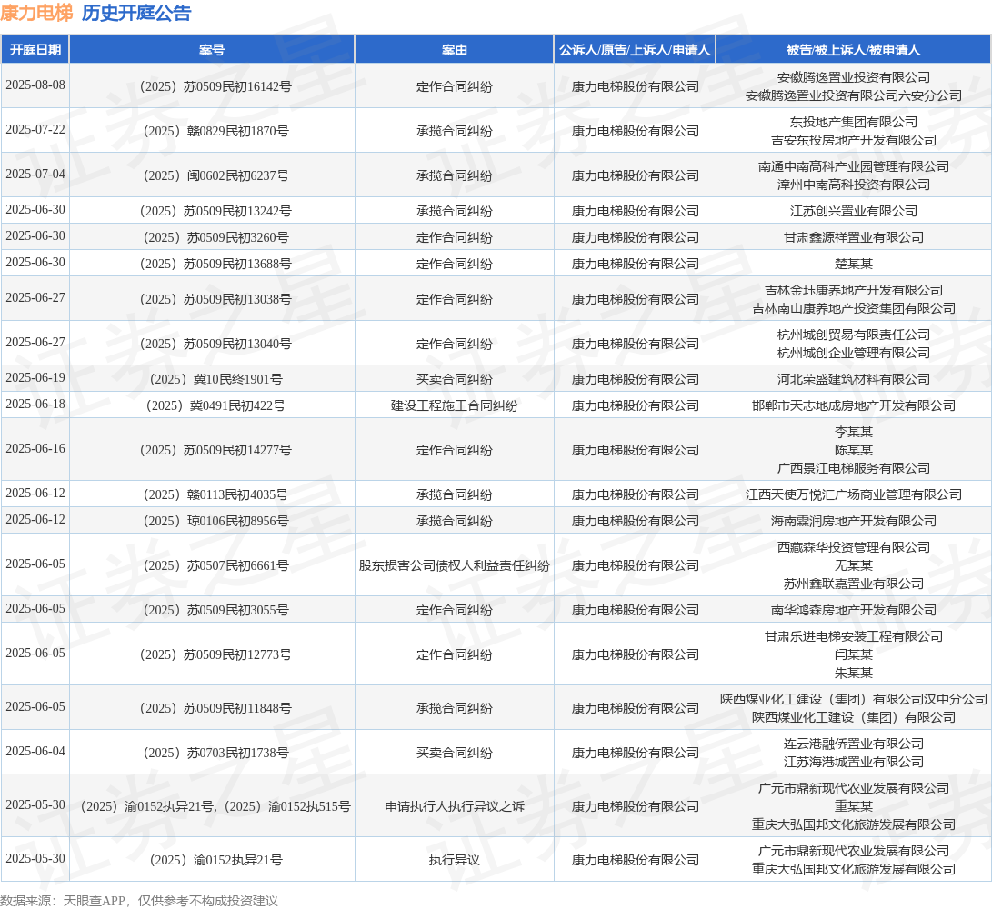Click the 康力电梯 title text
Screen dimensions: 992x909
click(x=36, y=13)
